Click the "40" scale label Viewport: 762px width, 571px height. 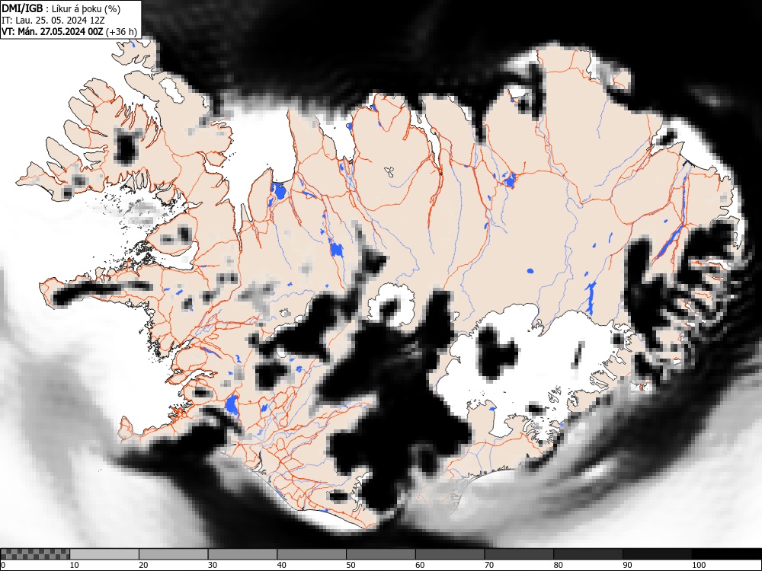click(x=281, y=565)
